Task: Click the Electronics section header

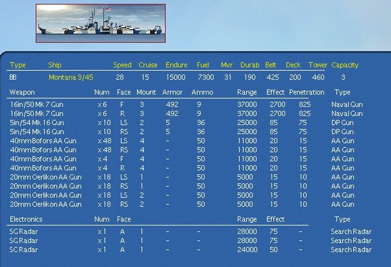Action: [x=26, y=219]
